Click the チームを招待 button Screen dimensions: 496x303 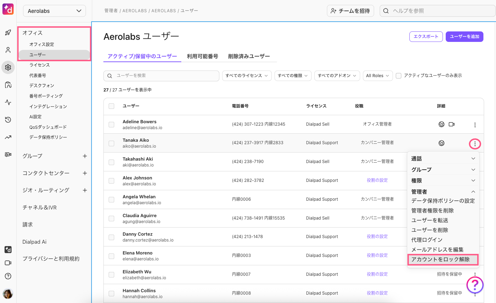click(x=350, y=11)
